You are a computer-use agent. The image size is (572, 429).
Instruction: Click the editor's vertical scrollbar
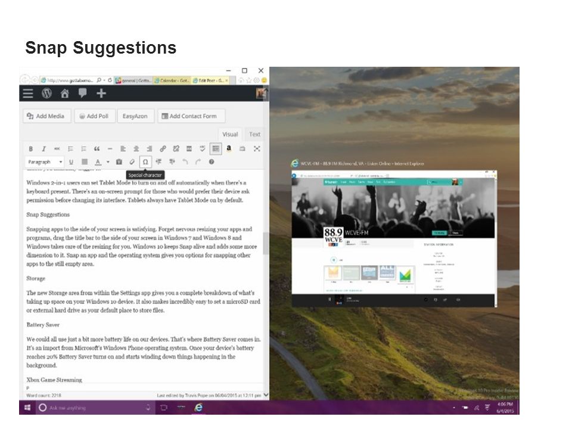(266, 243)
